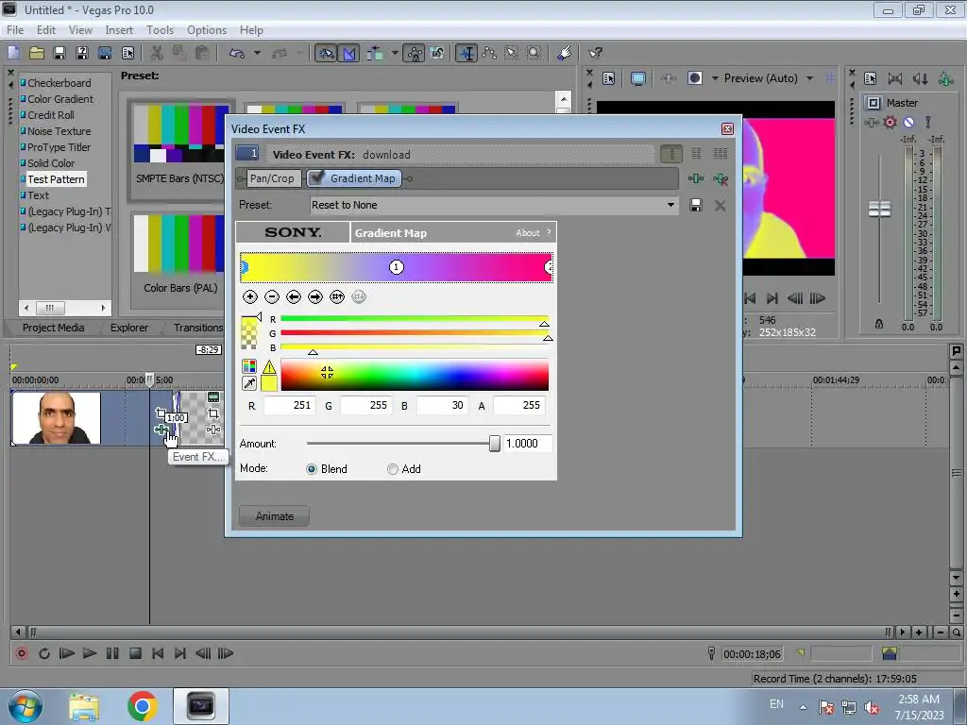Create a new project from toolbar
Viewport: 967px width, 725px height.
(13, 53)
